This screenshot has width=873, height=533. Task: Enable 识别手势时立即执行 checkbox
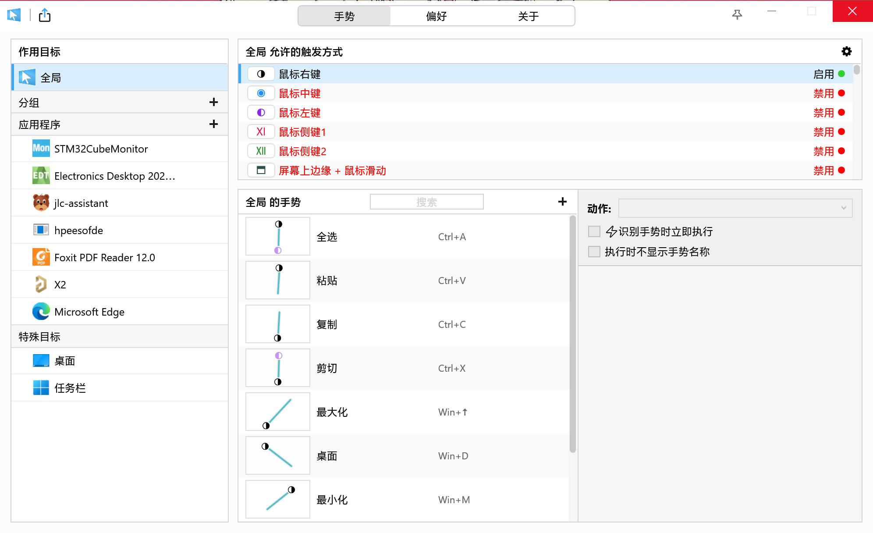point(594,231)
